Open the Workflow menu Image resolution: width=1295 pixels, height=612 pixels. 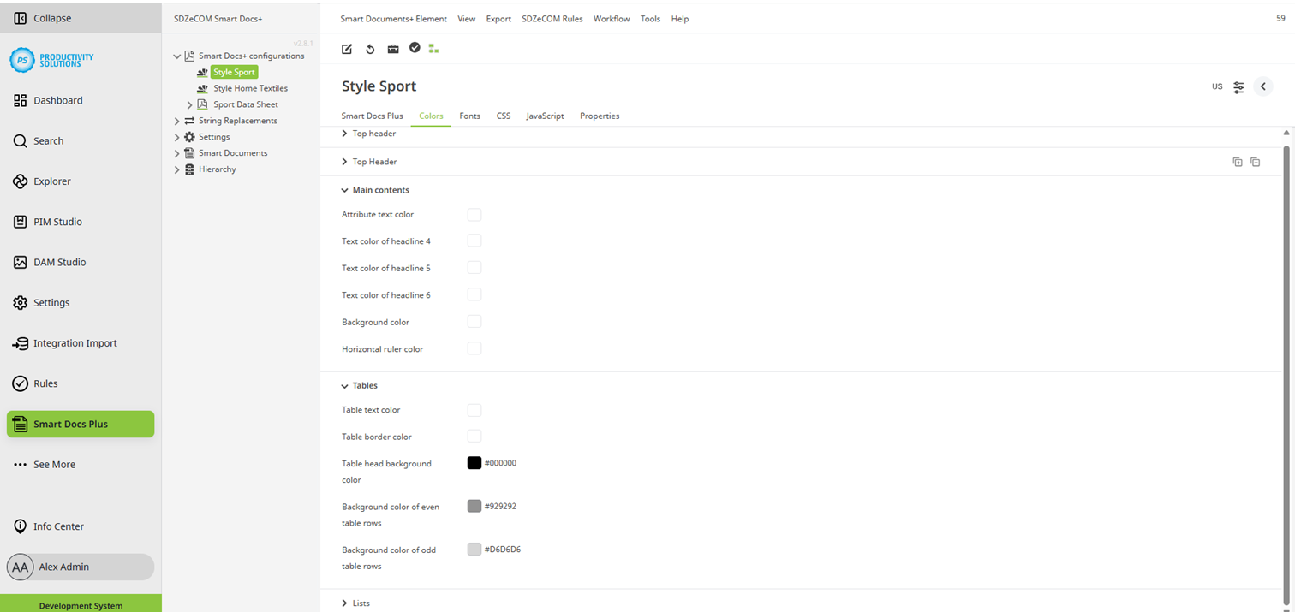coord(611,18)
